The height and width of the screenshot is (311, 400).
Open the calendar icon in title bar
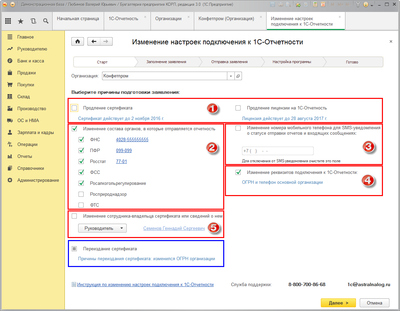point(323,4)
